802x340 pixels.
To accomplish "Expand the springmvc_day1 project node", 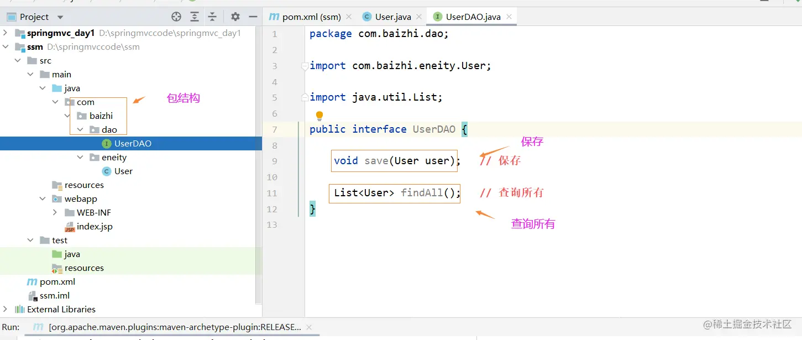I will pyautogui.click(x=6, y=33).
